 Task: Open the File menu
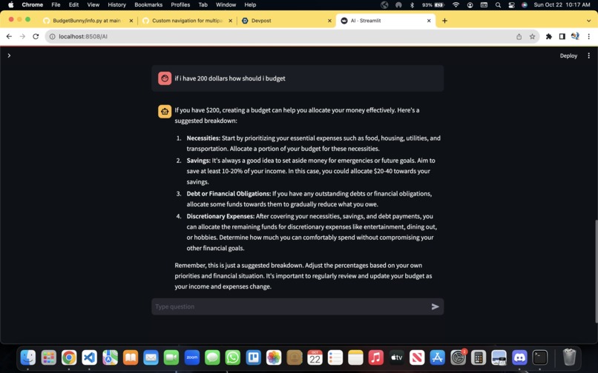pos(56,5)
